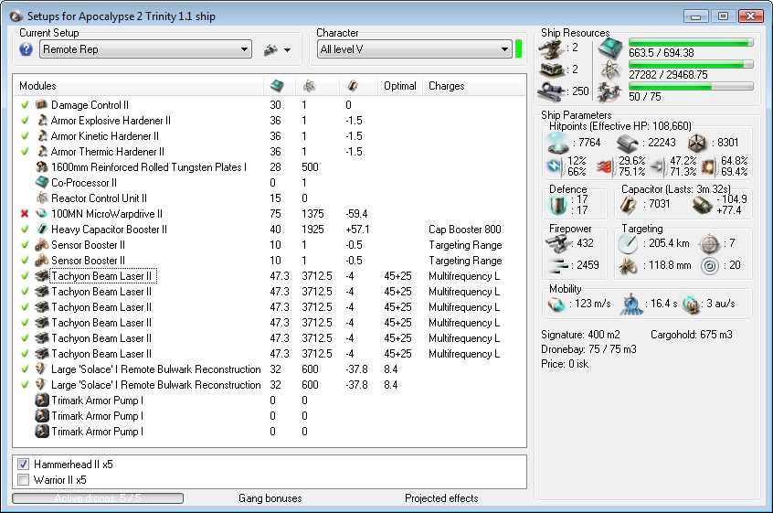Click the align time icon beside 16.4 s

coord(631,304)
